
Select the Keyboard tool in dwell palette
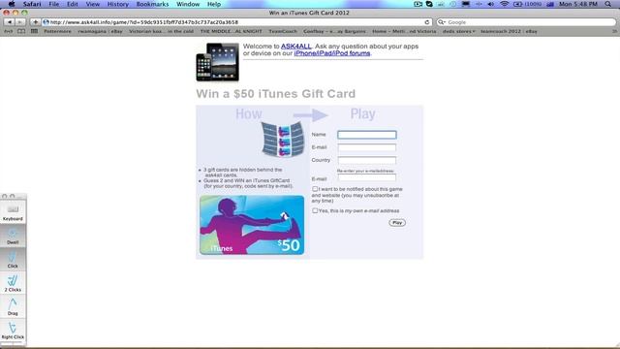click(13, 212)
